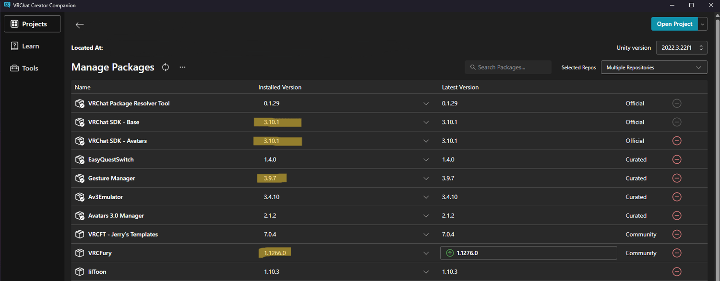Remove the lilToon package
Screen dimensions: 720x281
(x=677, y=271)
